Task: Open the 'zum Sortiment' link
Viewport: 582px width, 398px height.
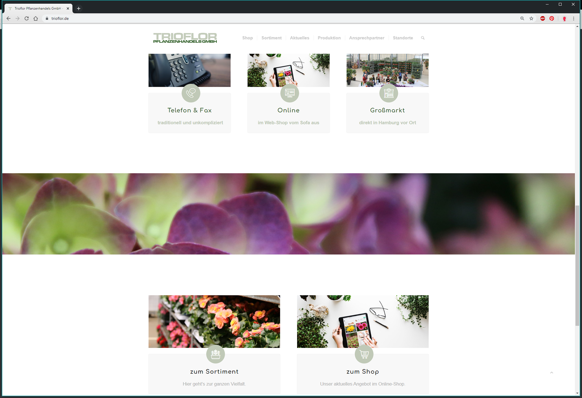Action: pyautogui.click(x=214, y=372)
